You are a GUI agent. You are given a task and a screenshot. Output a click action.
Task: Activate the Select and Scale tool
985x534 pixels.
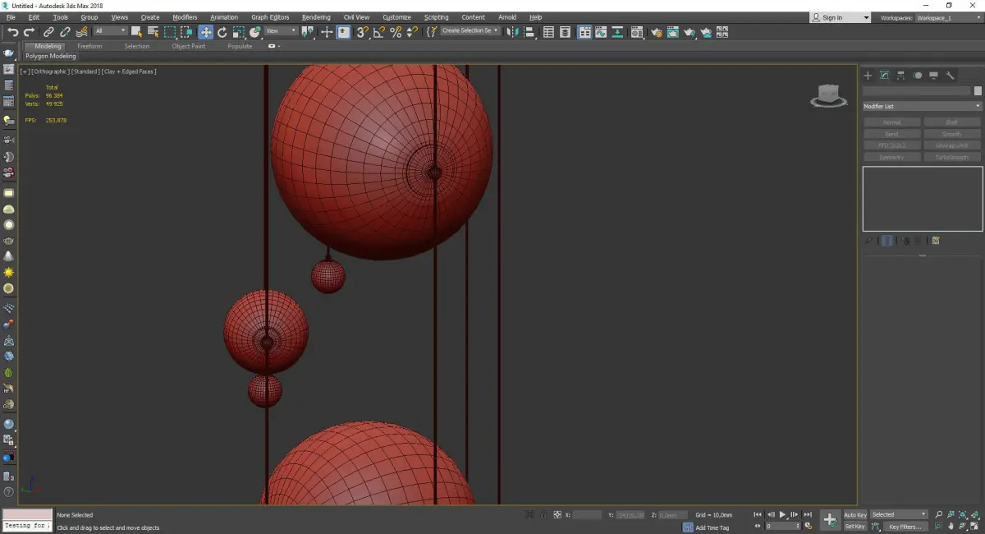(238, 32)
